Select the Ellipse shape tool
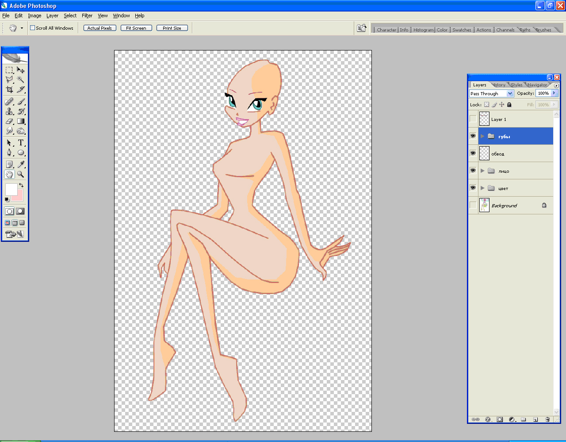Viewport: 566px width, 442px height. pos(21,152)
